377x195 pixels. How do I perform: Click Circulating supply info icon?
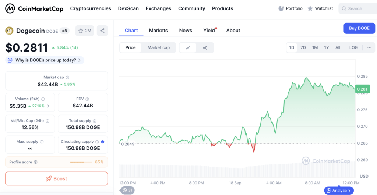97,142
